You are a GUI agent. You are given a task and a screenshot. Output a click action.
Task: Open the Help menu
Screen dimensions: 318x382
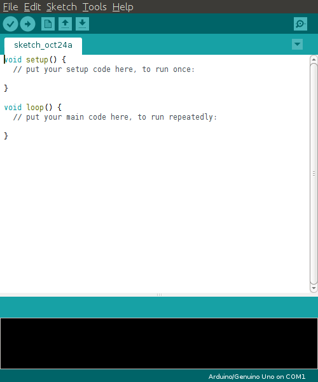pos(123,7)
